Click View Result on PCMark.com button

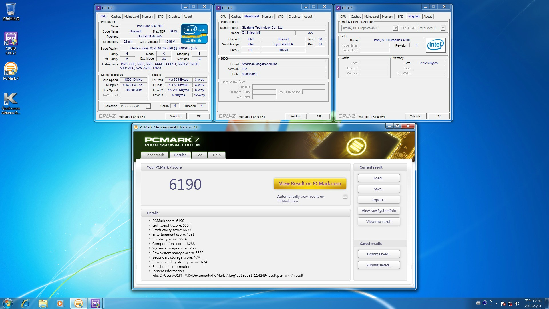(310, 183)
